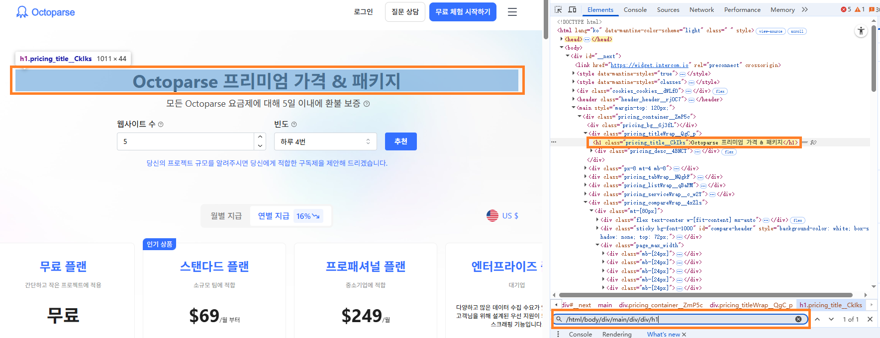The image size is (880, 338).
Task: Switch to 월별 지급 monthly billing
Action: click(x=226, y=216)
